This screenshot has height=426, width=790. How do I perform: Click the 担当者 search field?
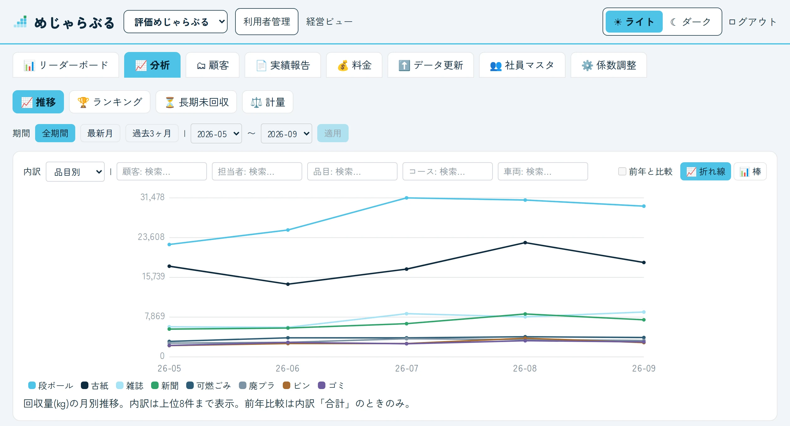pyautogui.click(x=257, y=171)
